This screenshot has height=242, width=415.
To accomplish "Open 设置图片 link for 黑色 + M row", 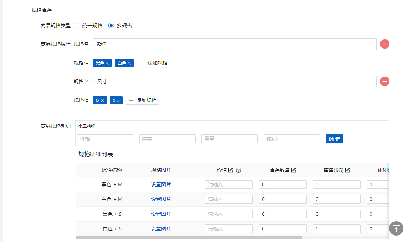I will [x=161, y=184].
